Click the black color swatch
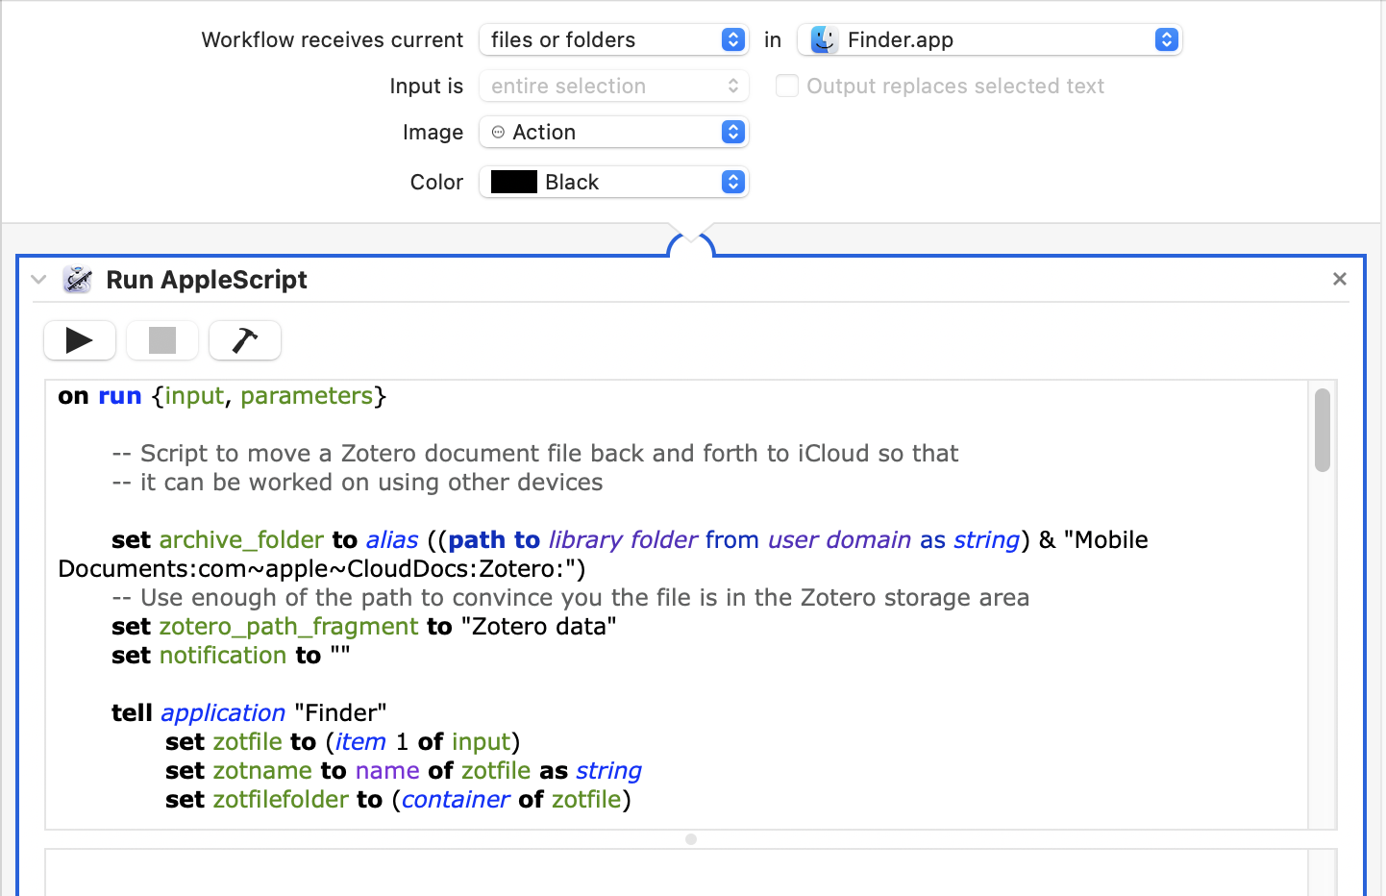This screenshot has height=896, width=1386. coord(514,182)
